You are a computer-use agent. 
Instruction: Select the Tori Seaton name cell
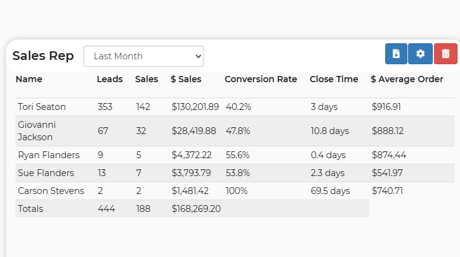(x=41, y=107)
